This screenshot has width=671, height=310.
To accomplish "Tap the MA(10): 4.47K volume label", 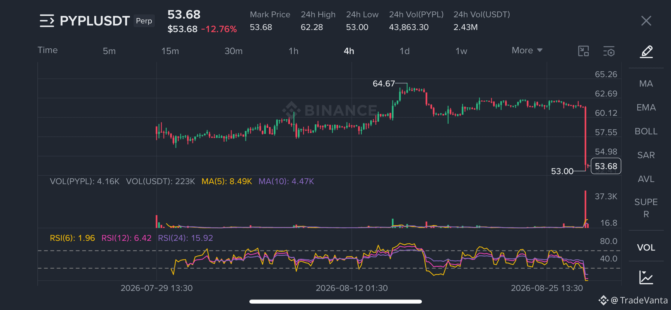I will point(286,181).
